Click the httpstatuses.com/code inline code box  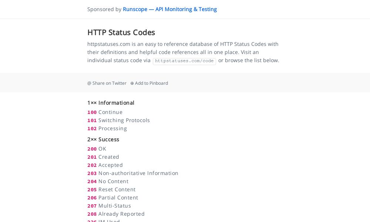tap(184, 61)
